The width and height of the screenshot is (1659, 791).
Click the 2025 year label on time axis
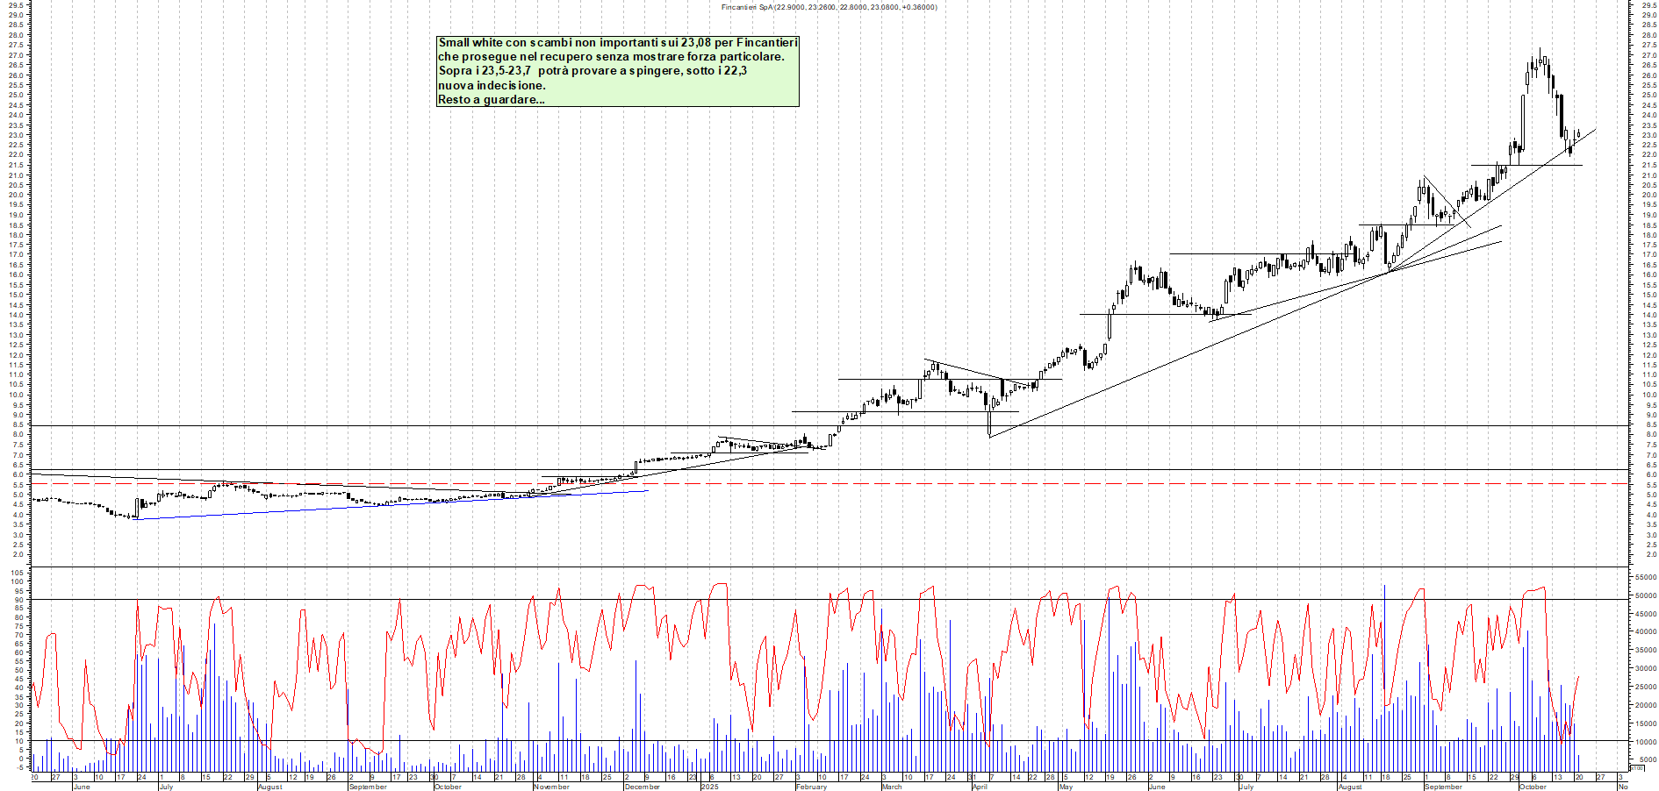tap(709, 787)
